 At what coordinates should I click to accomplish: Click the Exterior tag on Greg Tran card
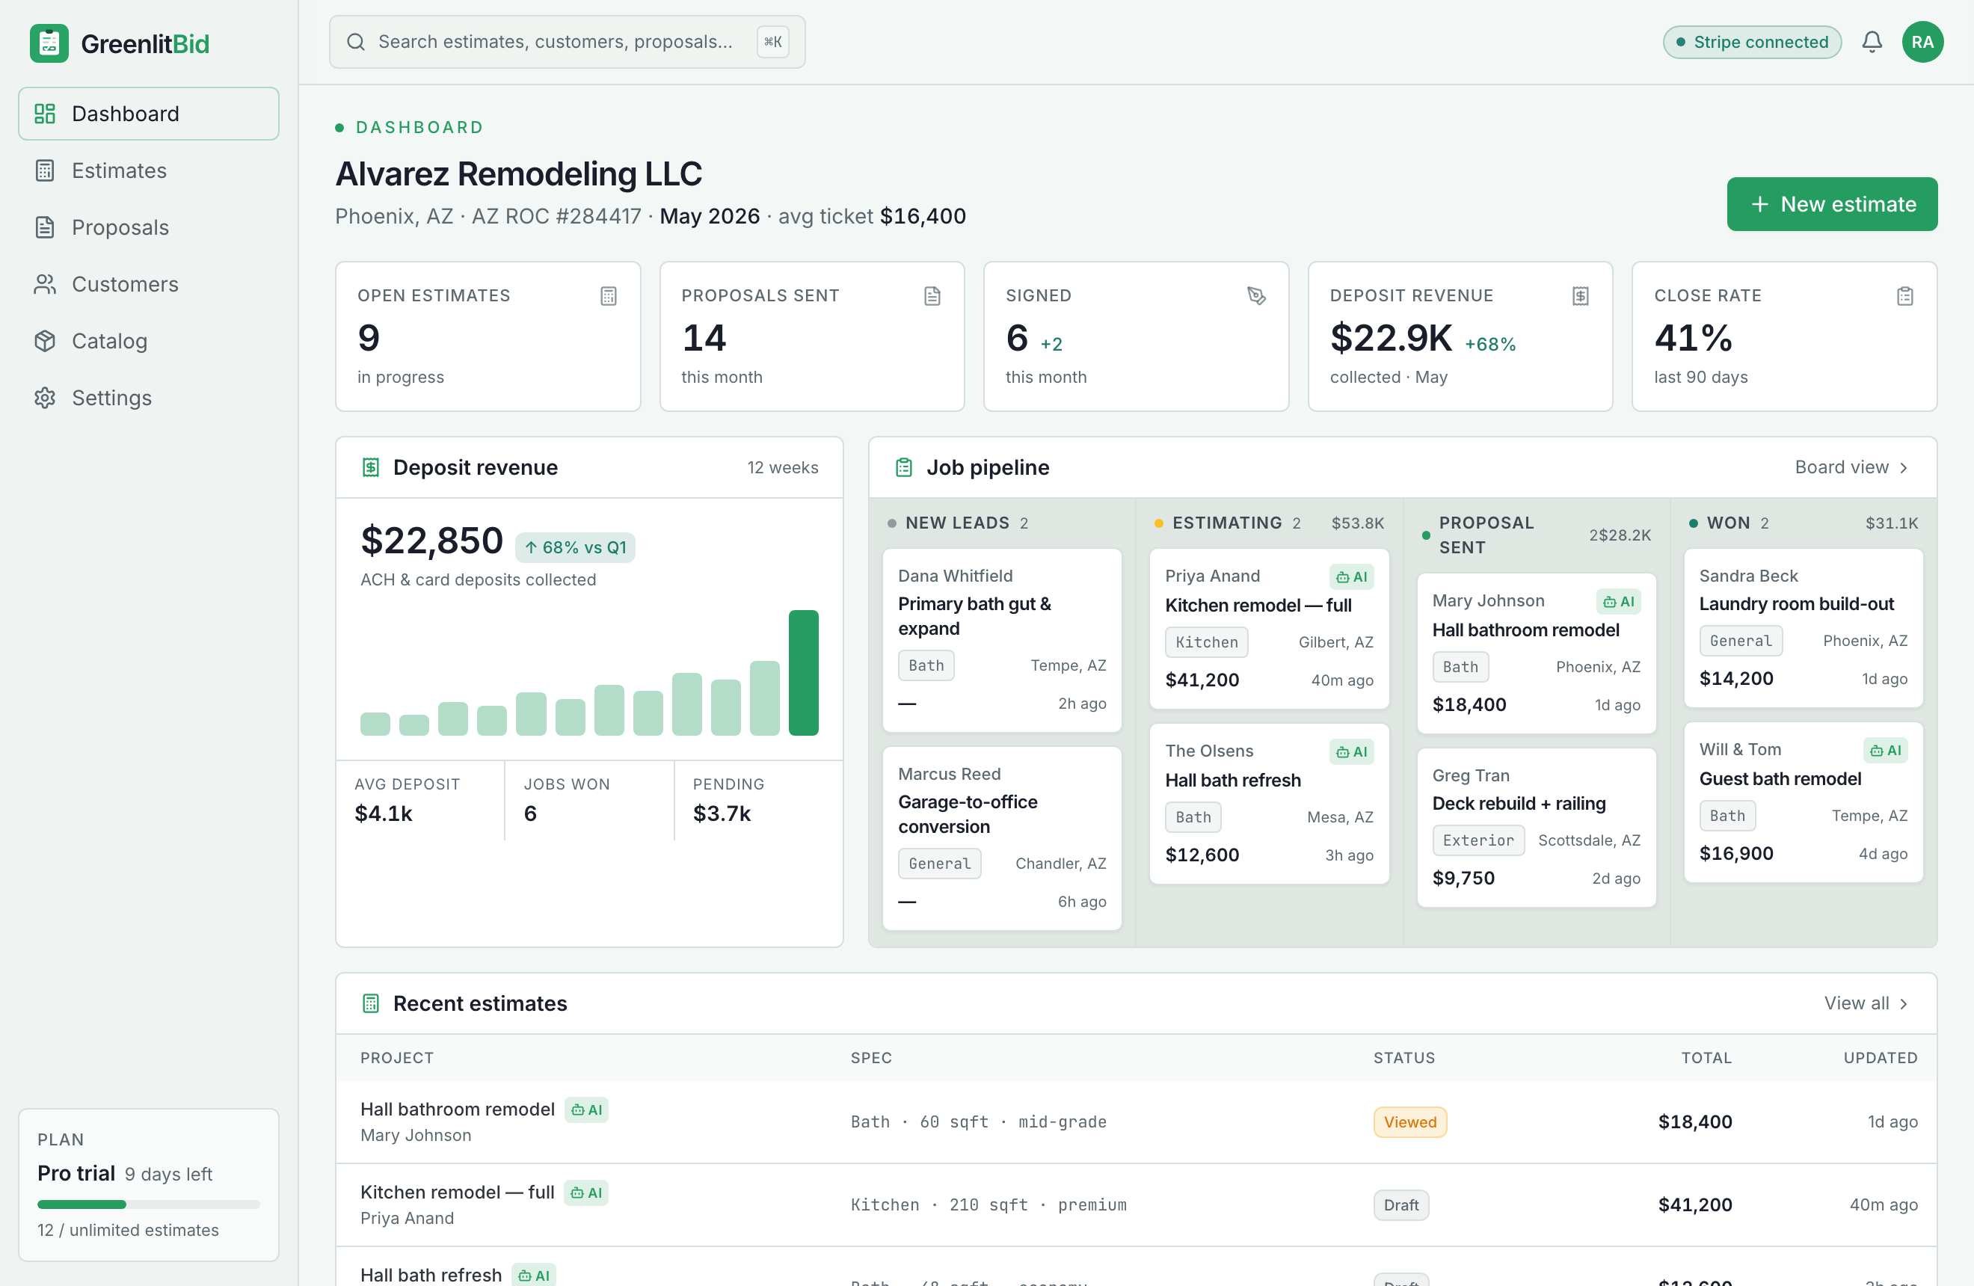pos(1478,840)
